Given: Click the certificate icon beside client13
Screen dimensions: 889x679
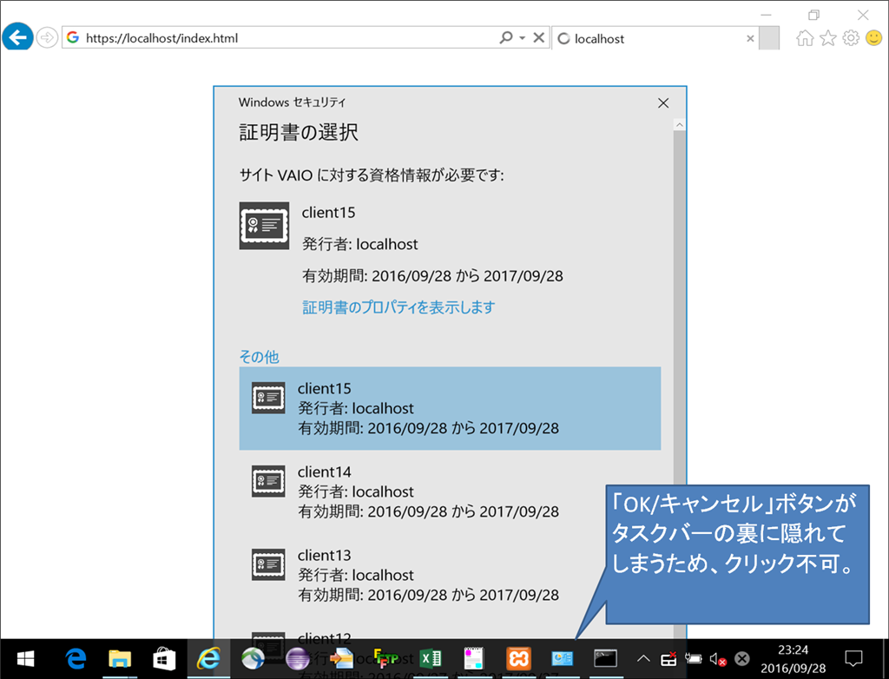Looking at the screenshot, I should point(268,565).
